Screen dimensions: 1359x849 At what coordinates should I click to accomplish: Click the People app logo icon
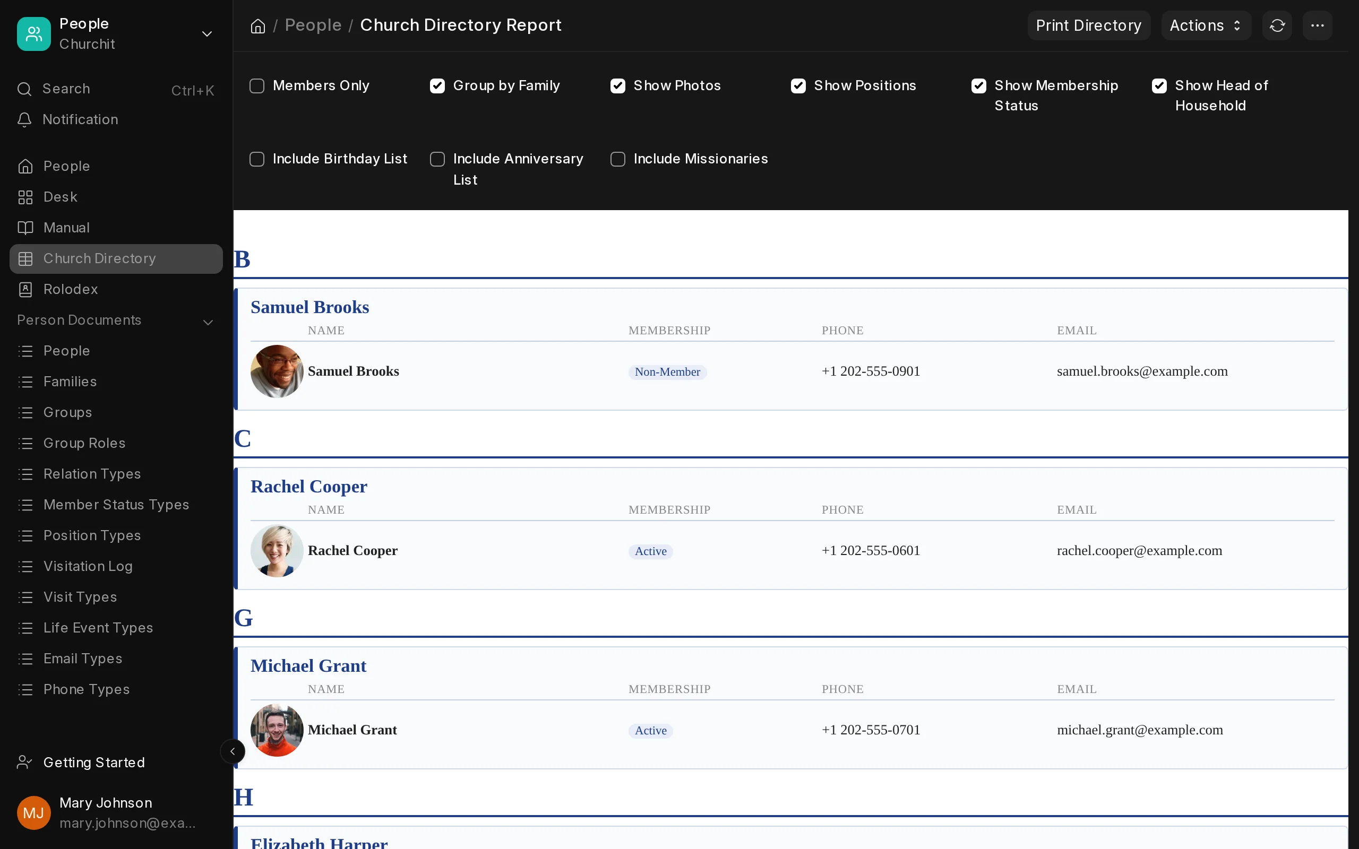coord(33,33)
